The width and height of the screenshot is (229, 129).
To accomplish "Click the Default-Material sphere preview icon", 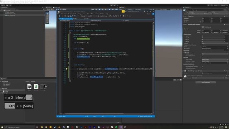I will tap(185, 76).
